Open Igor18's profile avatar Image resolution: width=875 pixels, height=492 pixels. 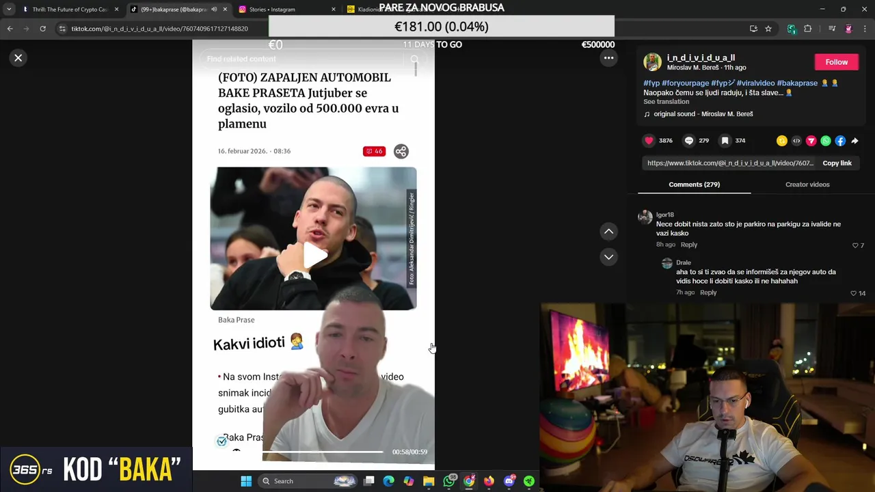point(645,217)
